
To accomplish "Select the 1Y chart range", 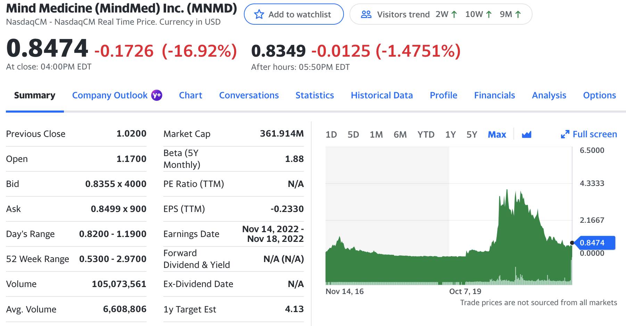I will [451, 135].
